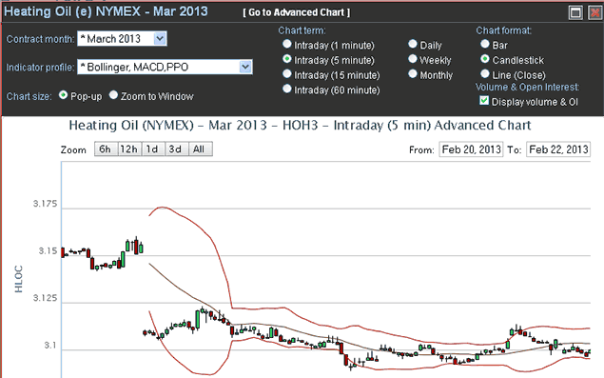Zoom chart to 12h
Viewport: 604px width, 378px height.
[129, 149]
